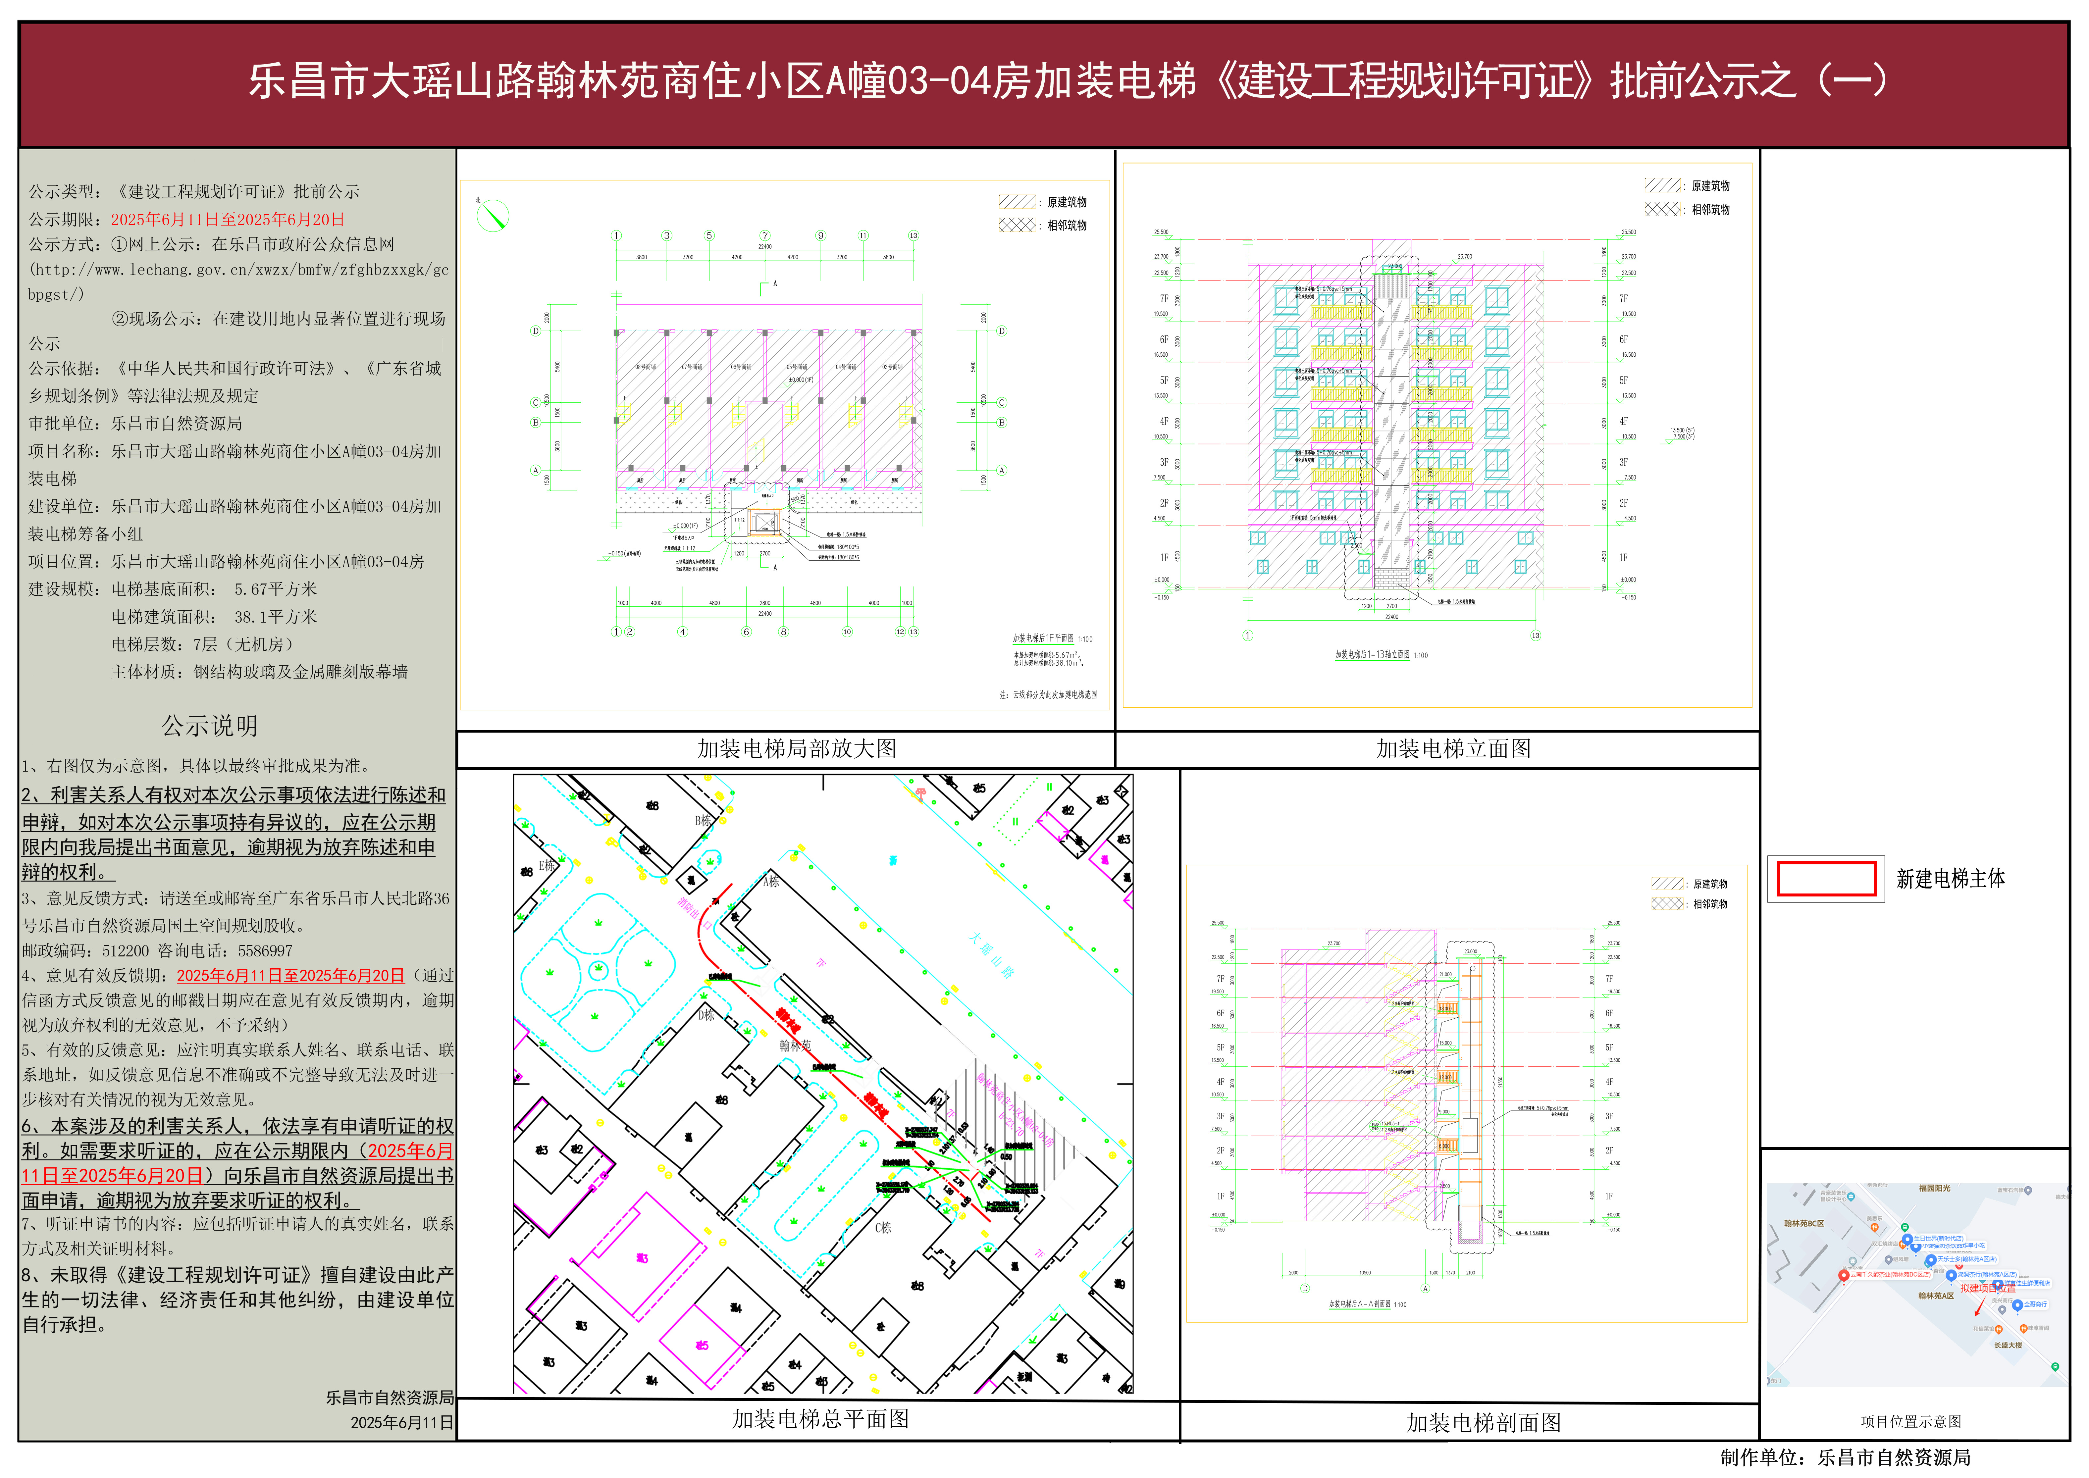Open the general site plan drawing

pos(823,1084)
